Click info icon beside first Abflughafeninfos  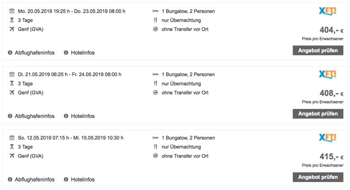pos(10,53)
